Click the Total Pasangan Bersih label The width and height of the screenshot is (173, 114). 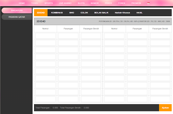click(x=71, y=108)
